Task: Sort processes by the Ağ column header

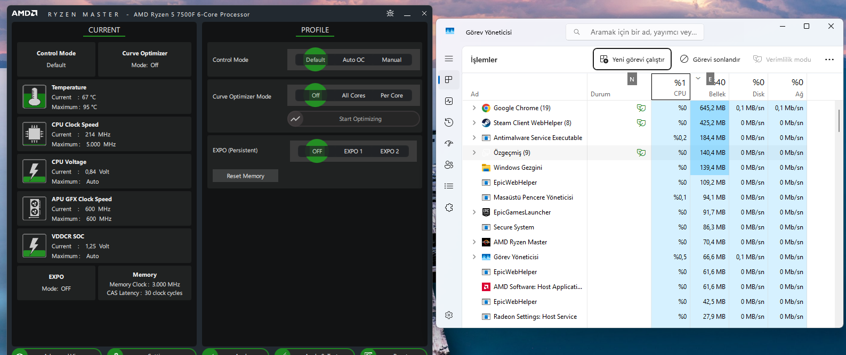Action: (x=787, y=87)
